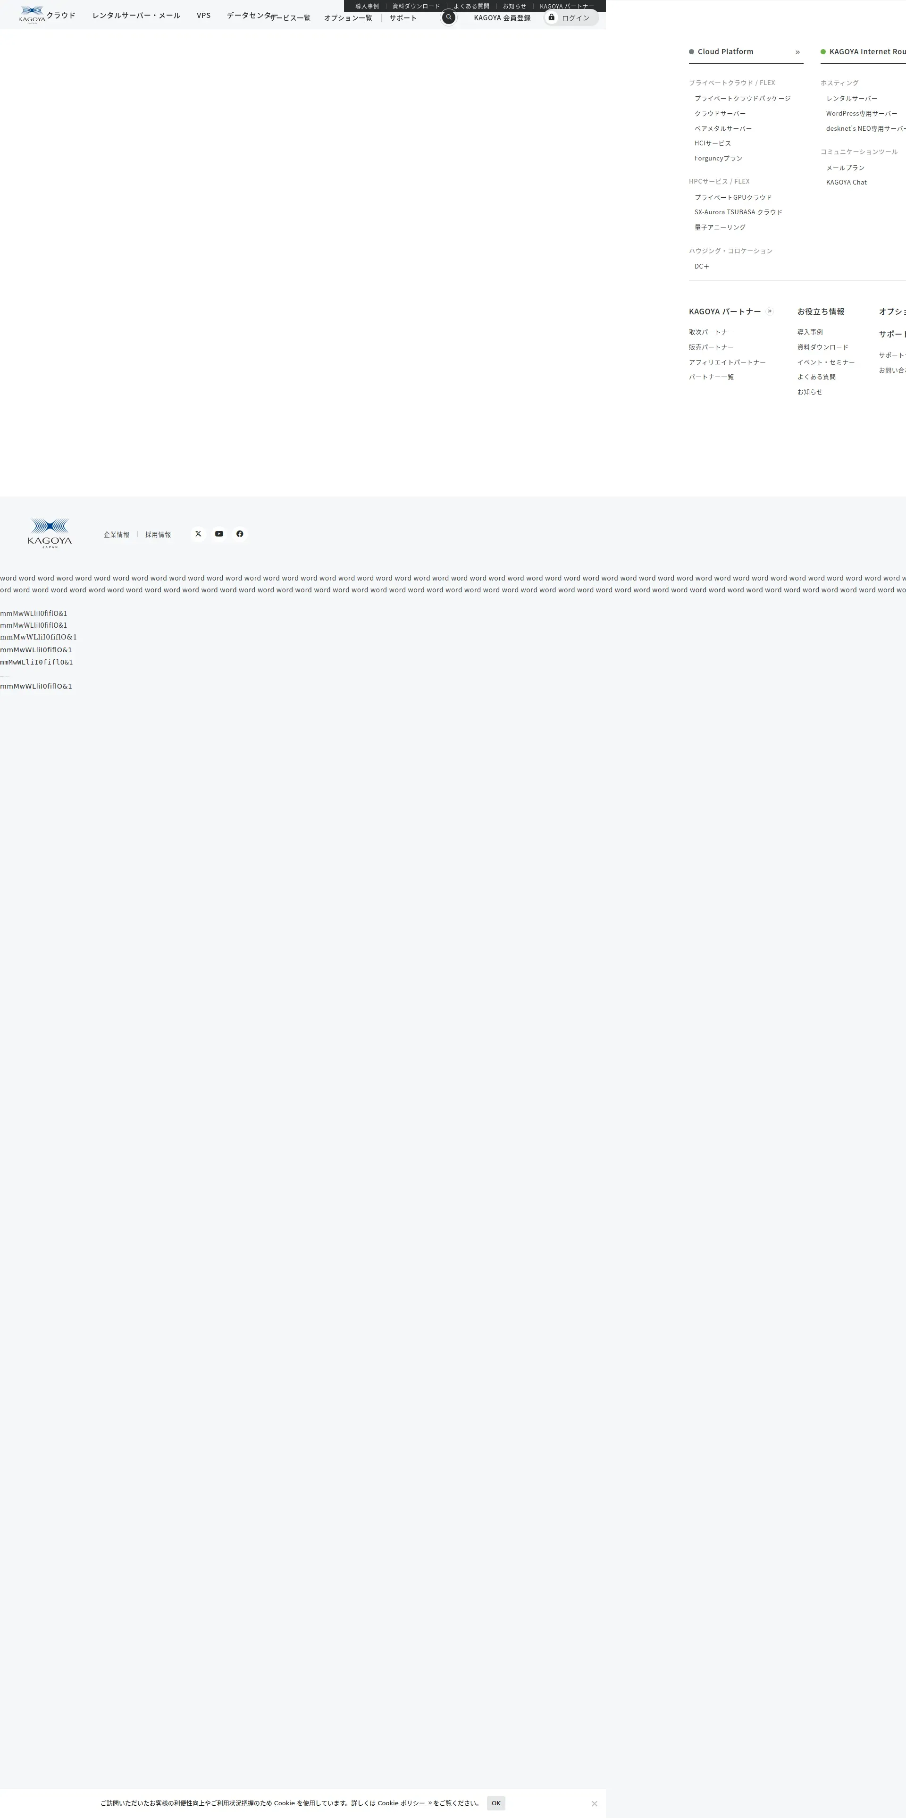Click the search magnifier icon
This screenshot has width=906, height=1818.
(448, 17)
